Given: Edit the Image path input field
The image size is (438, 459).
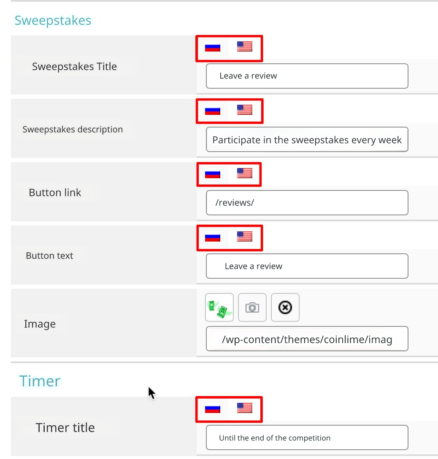Looking at the screenshot, I should coord(307,339).
